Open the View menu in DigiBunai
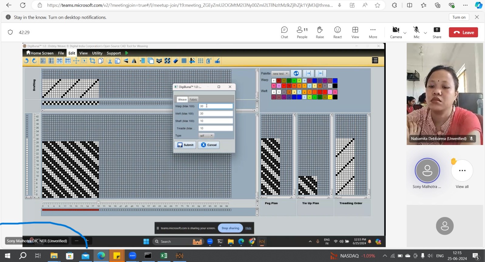485x262 pixels. [83, 53]
